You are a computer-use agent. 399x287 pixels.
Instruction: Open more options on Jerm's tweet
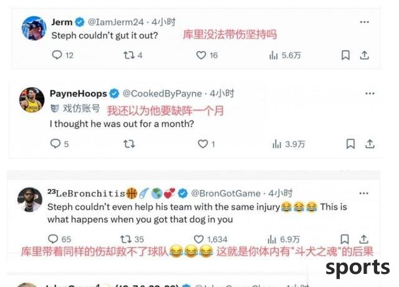click(364, 22)
